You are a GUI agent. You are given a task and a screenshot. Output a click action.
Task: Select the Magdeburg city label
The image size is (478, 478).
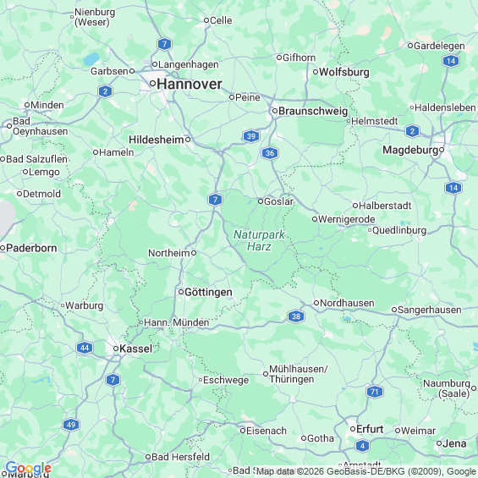pyautogui.click(x=410, y=150)
